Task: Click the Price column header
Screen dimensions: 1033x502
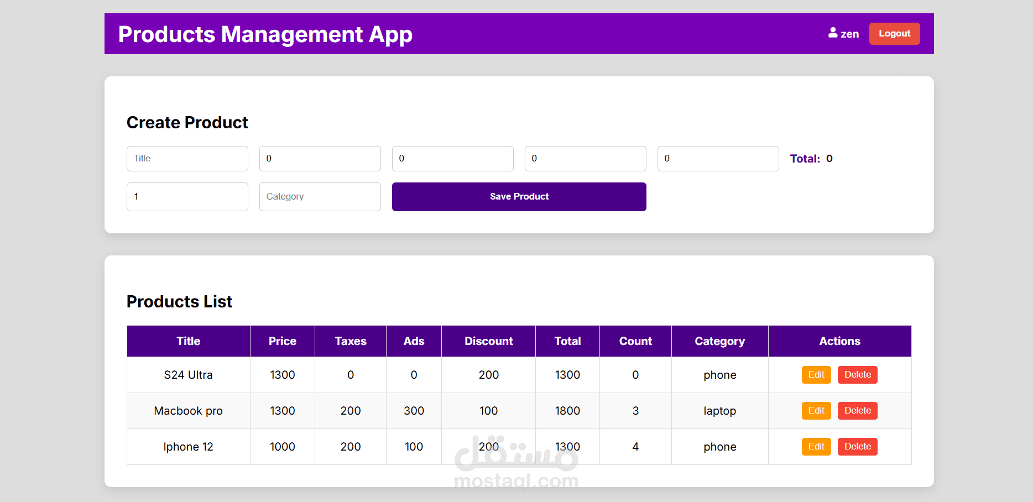Action: tap(283, 341)
